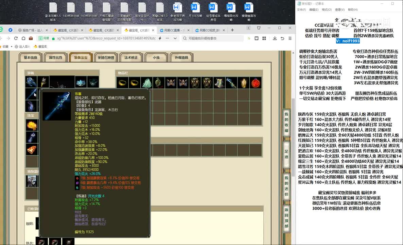Open the address bar more options ellipsis
This screenshot has width=403, height=245.
coord(168,38)
